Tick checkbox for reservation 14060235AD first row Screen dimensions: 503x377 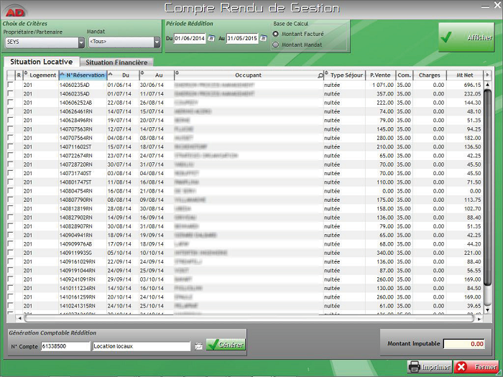click(10, 85)
